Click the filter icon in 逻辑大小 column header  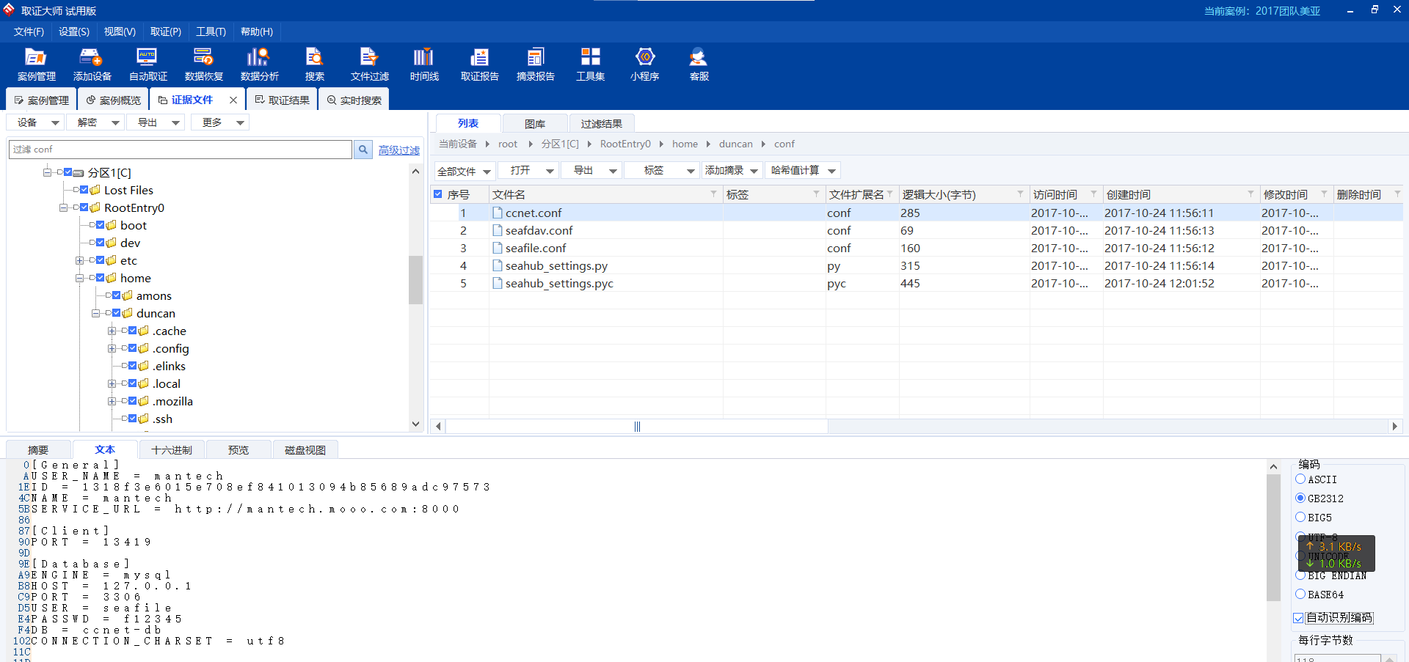(x=1020, y=194)
